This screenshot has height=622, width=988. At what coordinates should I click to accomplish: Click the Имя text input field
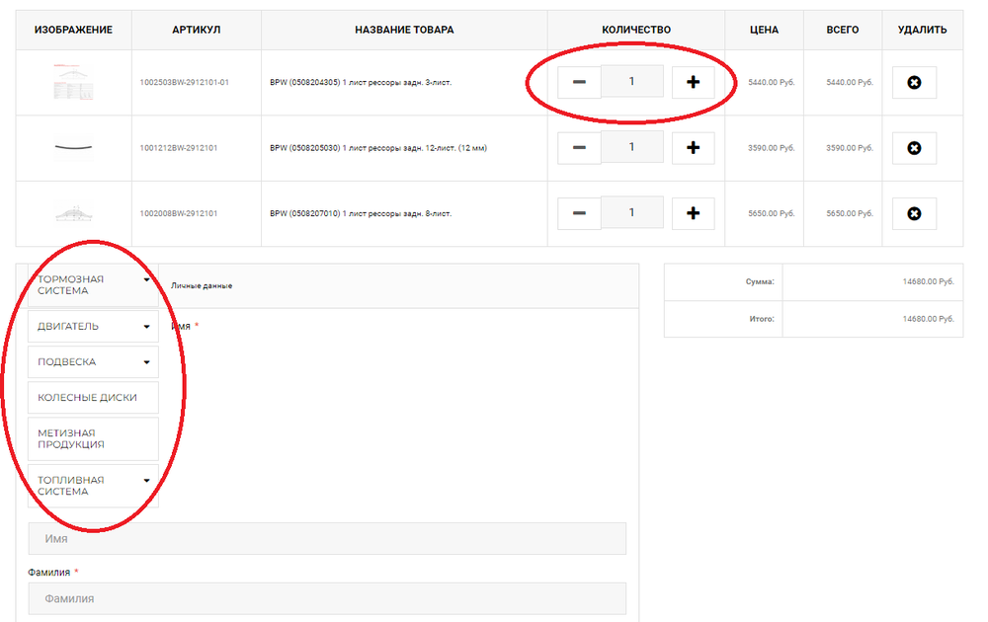pyautogui.click(x=327, y=539)
